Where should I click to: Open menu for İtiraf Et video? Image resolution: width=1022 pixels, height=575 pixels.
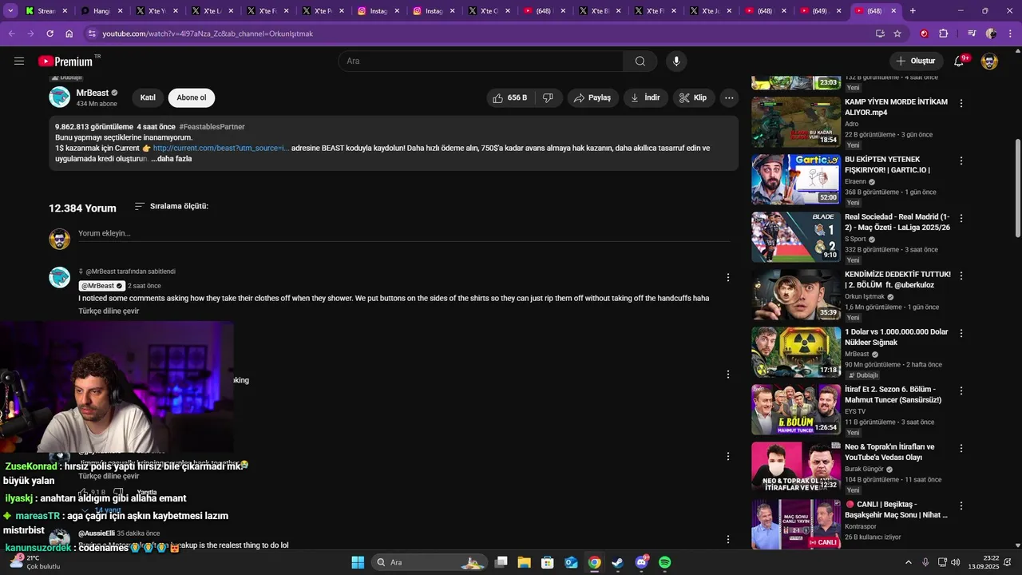coord(961,391)
